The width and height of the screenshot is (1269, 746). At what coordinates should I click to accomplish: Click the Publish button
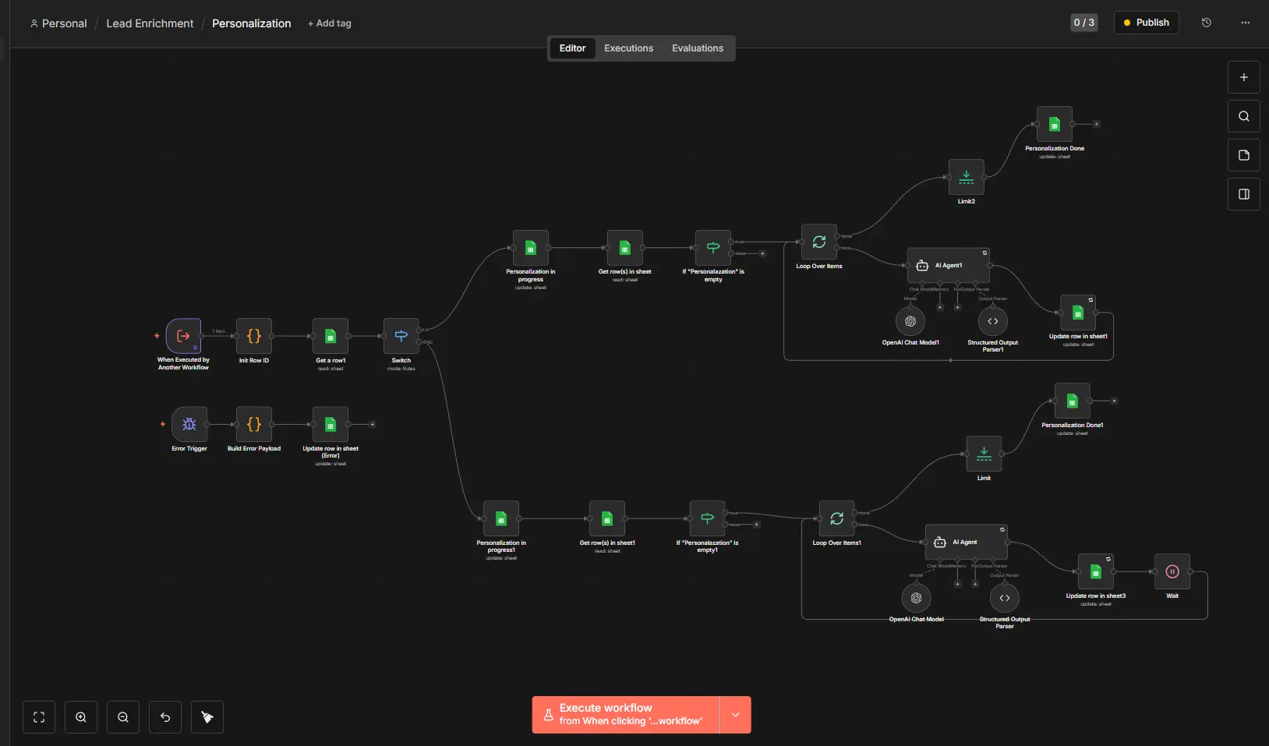1146,23
